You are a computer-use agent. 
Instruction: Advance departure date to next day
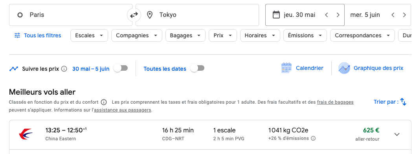point(338,15)
